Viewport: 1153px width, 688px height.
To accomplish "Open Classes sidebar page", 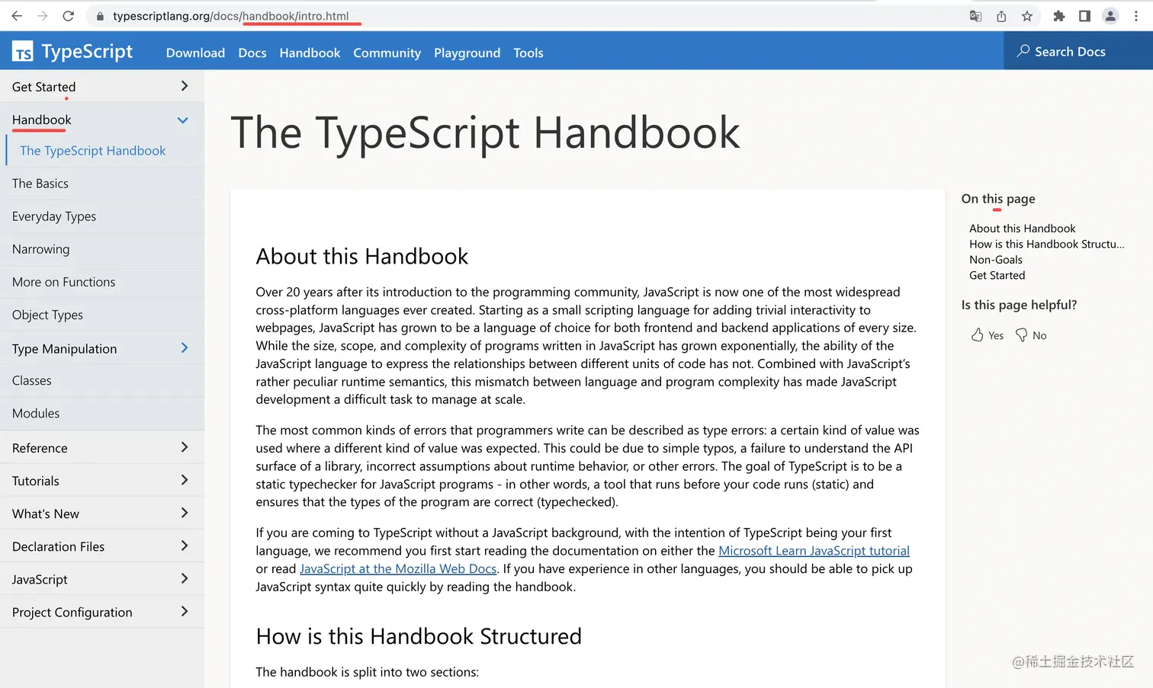I will coord(32,380).
